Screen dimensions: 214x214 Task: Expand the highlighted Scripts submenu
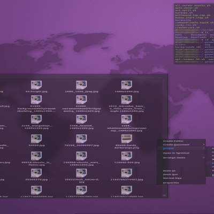point(181,148)
